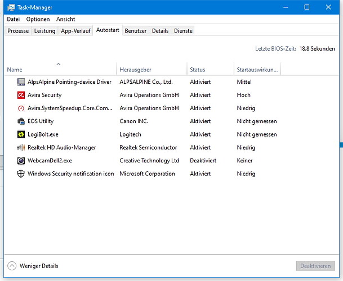343x281 pixels.
Task: Select the Realtek HD Audio-Manager entry
Action: coord(62,148)
